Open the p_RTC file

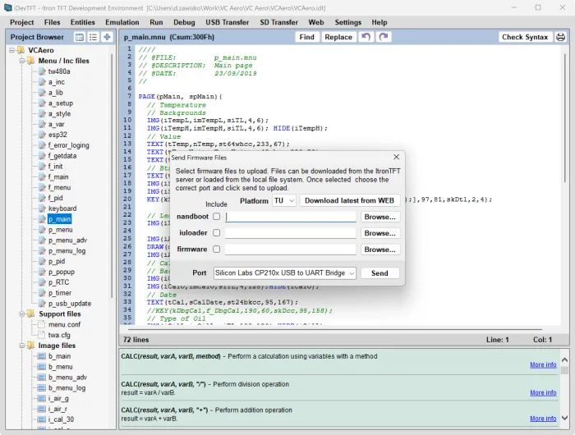click(58, 282)
